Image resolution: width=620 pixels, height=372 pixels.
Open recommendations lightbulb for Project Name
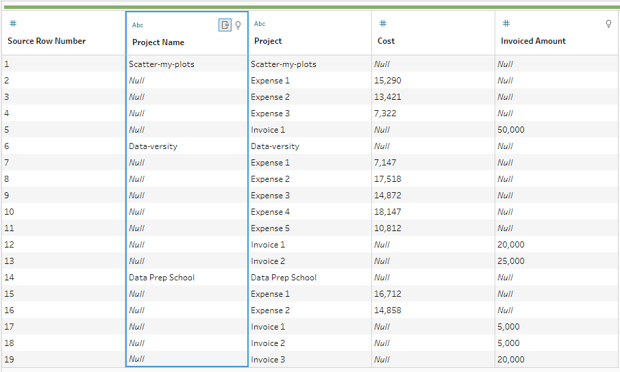click(x=238, y=25)
